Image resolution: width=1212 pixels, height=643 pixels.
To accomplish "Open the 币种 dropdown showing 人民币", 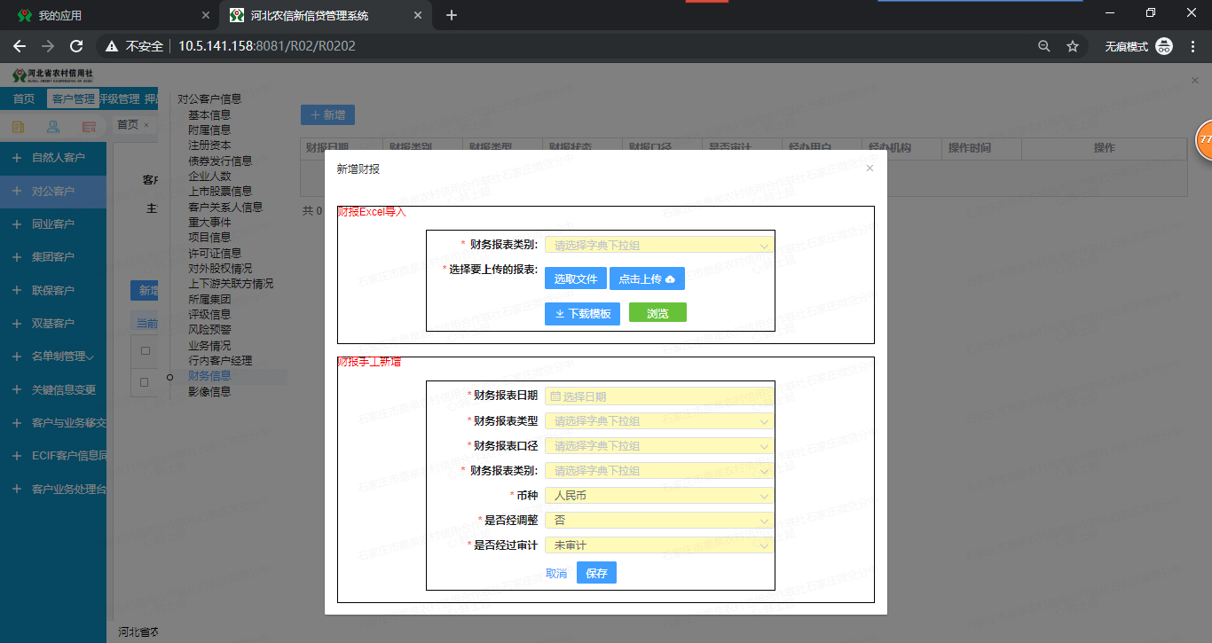I will coord(659,496).
